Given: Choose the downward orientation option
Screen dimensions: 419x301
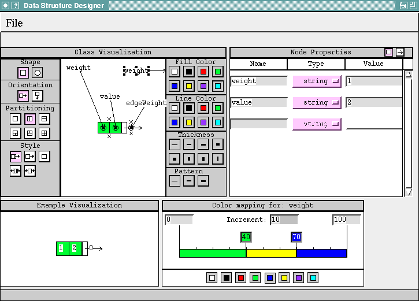Looking at the screenshot, I should (x=37, y=95).
